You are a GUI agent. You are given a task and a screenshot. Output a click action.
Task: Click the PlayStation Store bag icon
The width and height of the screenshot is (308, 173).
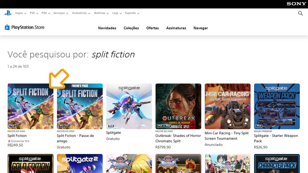coord(7,27)
